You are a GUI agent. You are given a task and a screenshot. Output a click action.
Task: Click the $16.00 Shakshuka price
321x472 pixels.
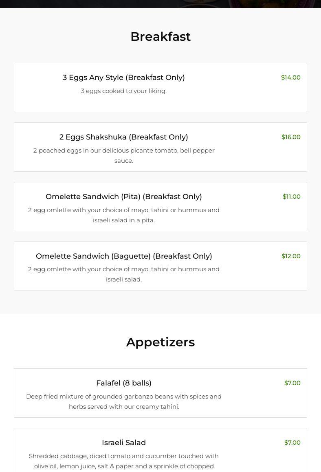tap(291, 137)
